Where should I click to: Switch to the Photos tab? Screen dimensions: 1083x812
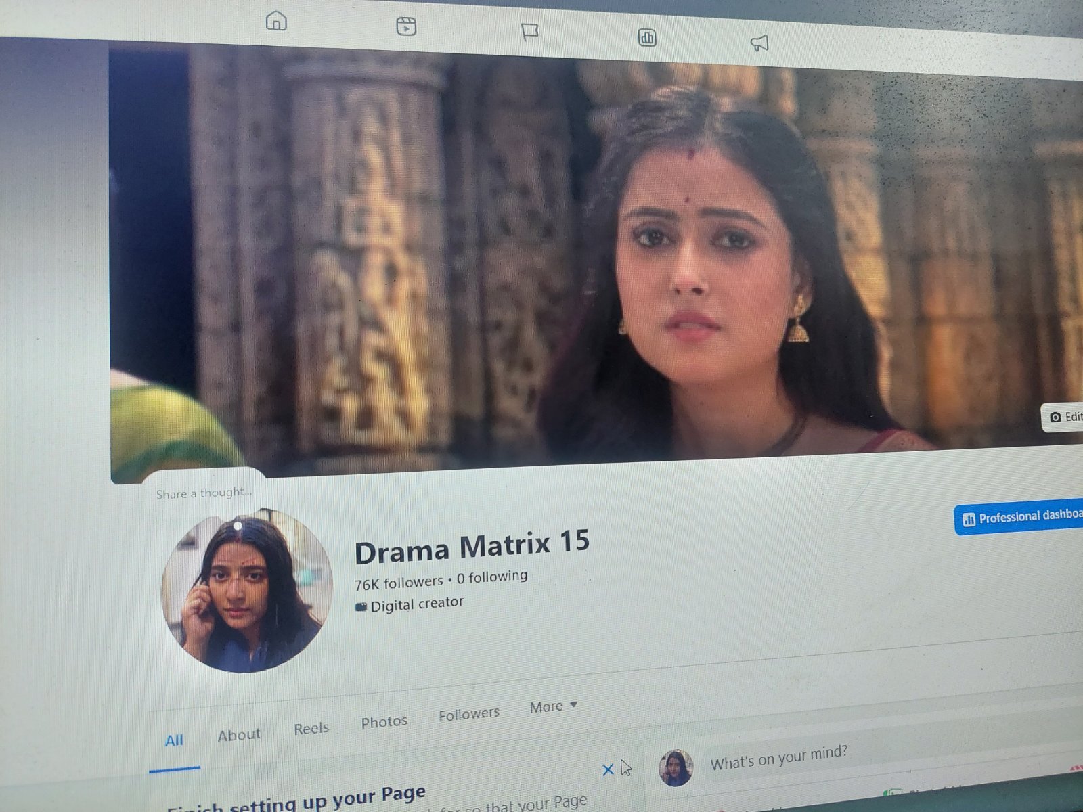click(384, 722)
